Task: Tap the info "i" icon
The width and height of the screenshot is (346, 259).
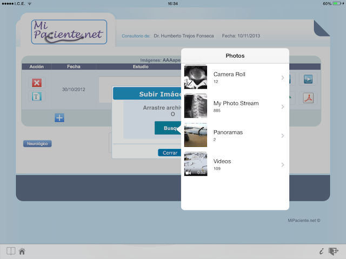Action: click(321, 251)
